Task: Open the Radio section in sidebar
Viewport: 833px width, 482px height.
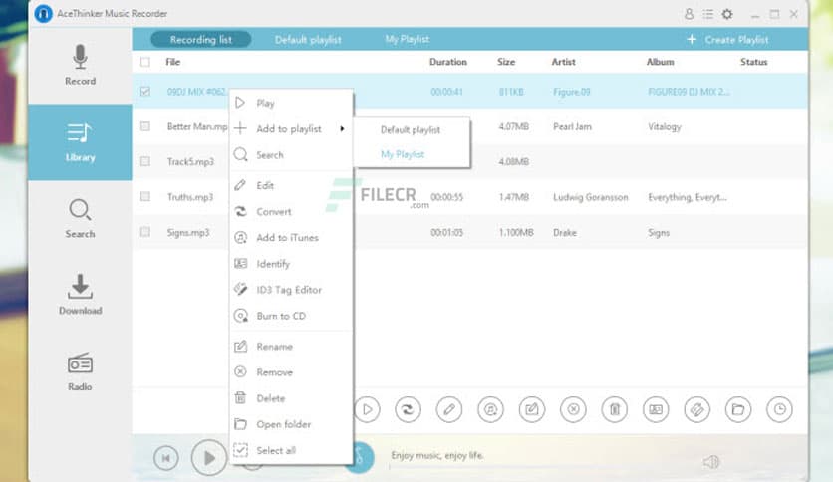Action: pyautogui.click(x=81, y=371)
